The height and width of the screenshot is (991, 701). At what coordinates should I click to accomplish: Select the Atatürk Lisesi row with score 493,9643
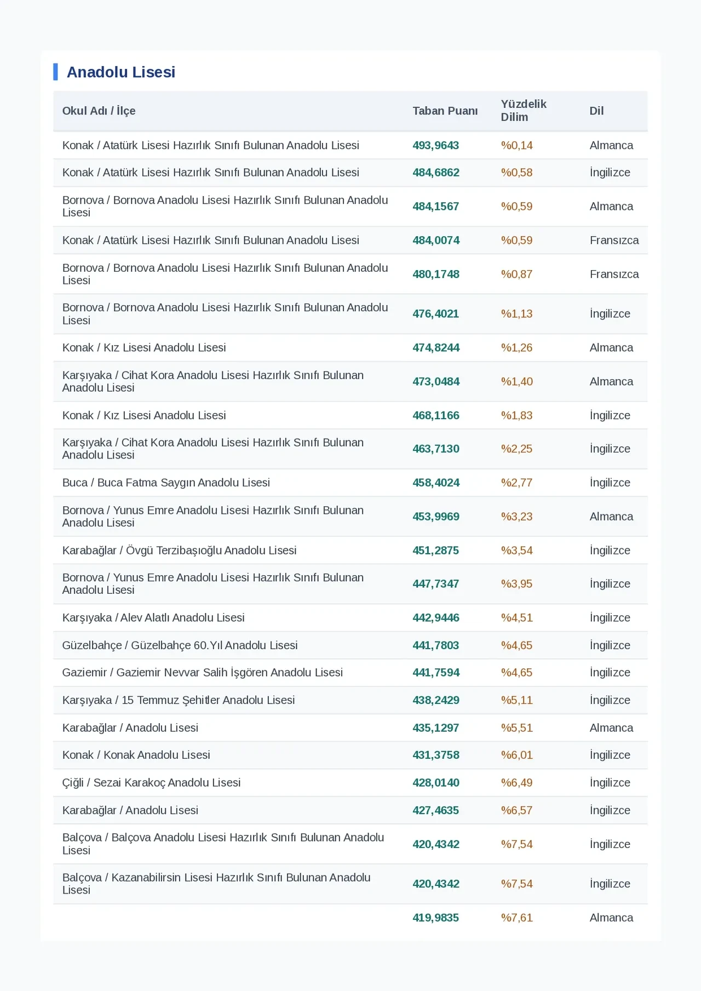tap(350, 145)
